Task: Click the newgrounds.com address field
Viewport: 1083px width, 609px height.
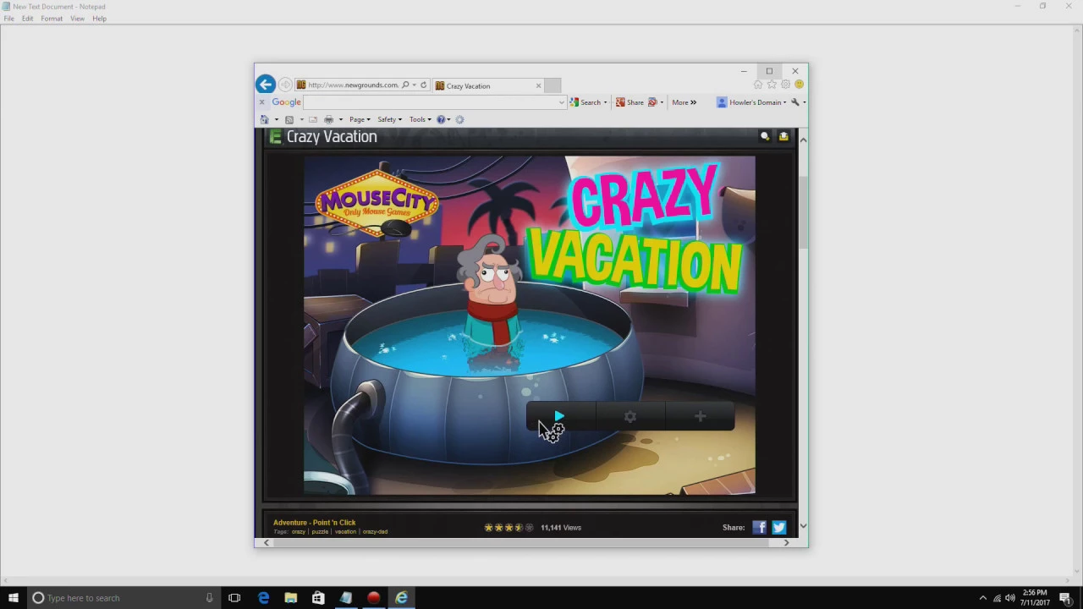Action: [x=353, y=85]
